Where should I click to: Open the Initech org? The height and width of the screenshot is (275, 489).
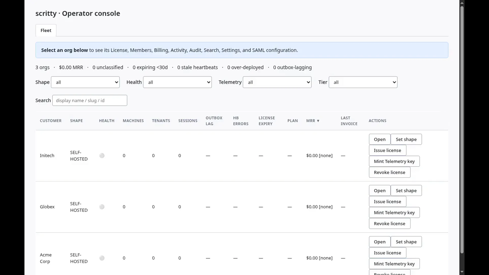click(379, 139)
